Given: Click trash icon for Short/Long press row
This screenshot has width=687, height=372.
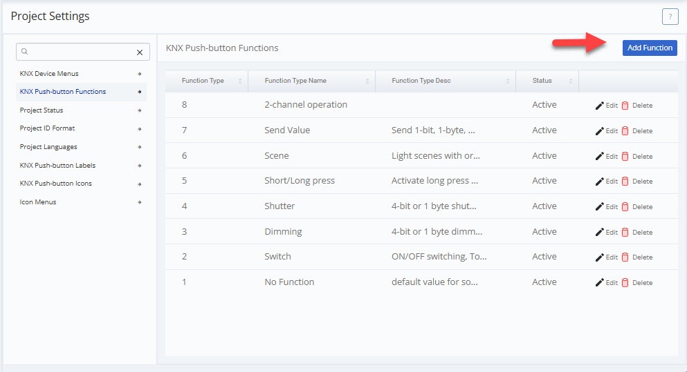Looking at the screenshot, I should click(x=625, y=181).
